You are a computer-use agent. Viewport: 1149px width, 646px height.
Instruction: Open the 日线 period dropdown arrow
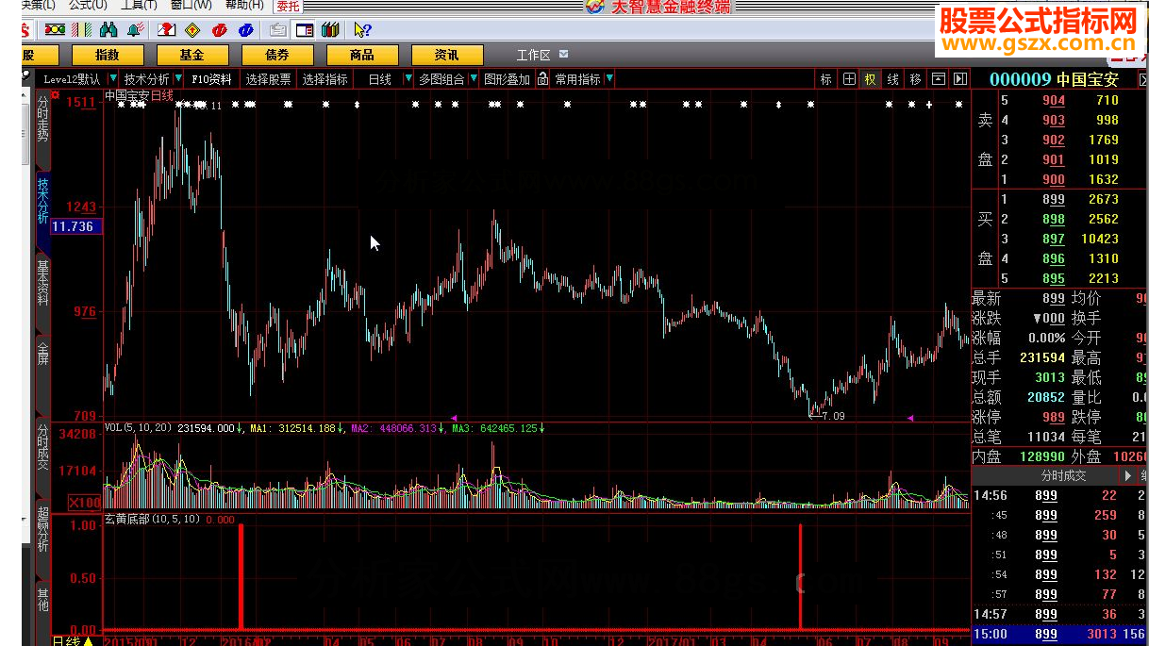(x=408, y=79)
